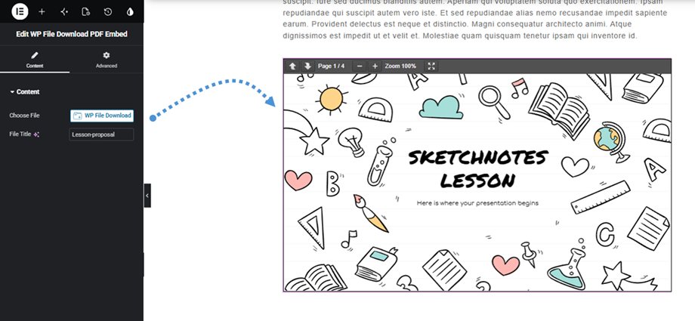
Task: Click the add element plus icon
Action: point(42,12)
